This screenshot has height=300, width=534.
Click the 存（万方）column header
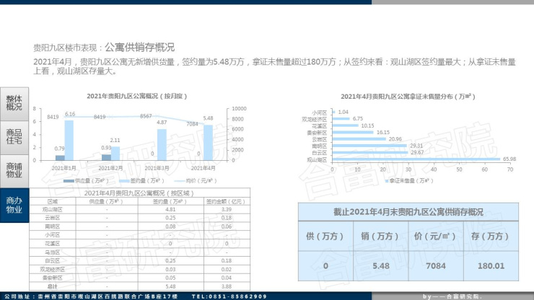490,236
